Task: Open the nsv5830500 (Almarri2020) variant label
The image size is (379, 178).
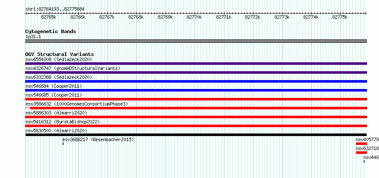Action: (56, 131)
